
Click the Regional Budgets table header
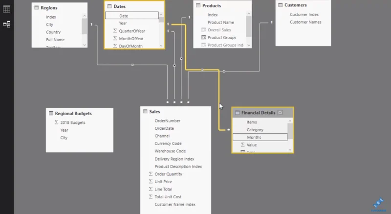point(79,113)
